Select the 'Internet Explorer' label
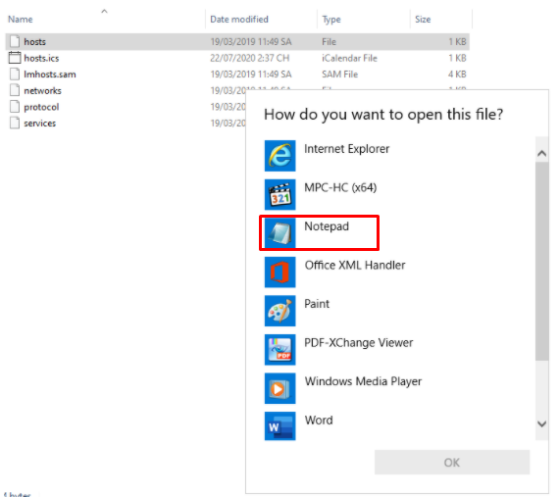The width and height of the screenshot is (558, 497). tap(346, 149)
